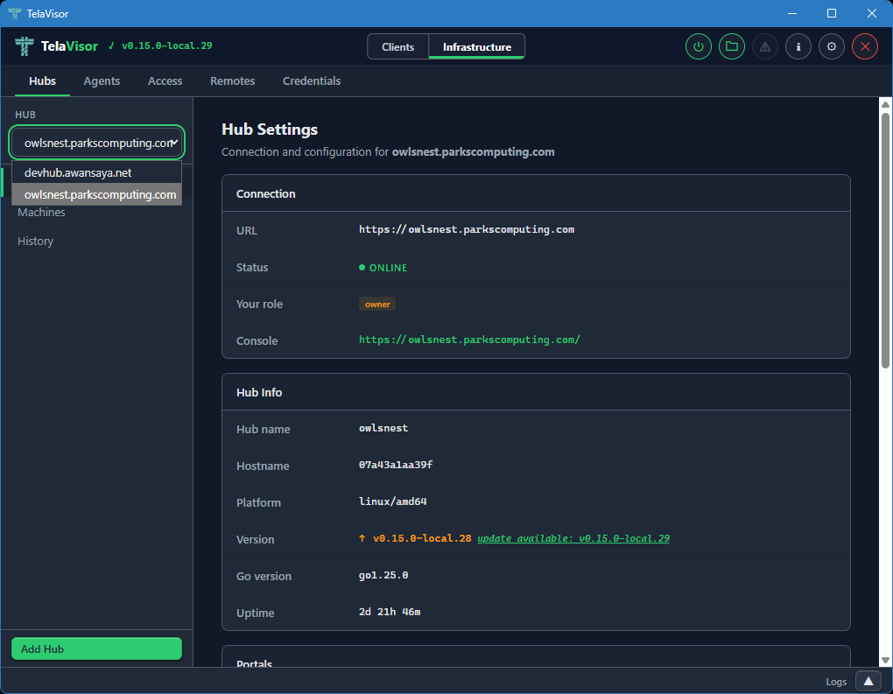The height and width of the screenshot is (694, 893).
Task: Click the red circular X quit button
Action: click(865, 46)
